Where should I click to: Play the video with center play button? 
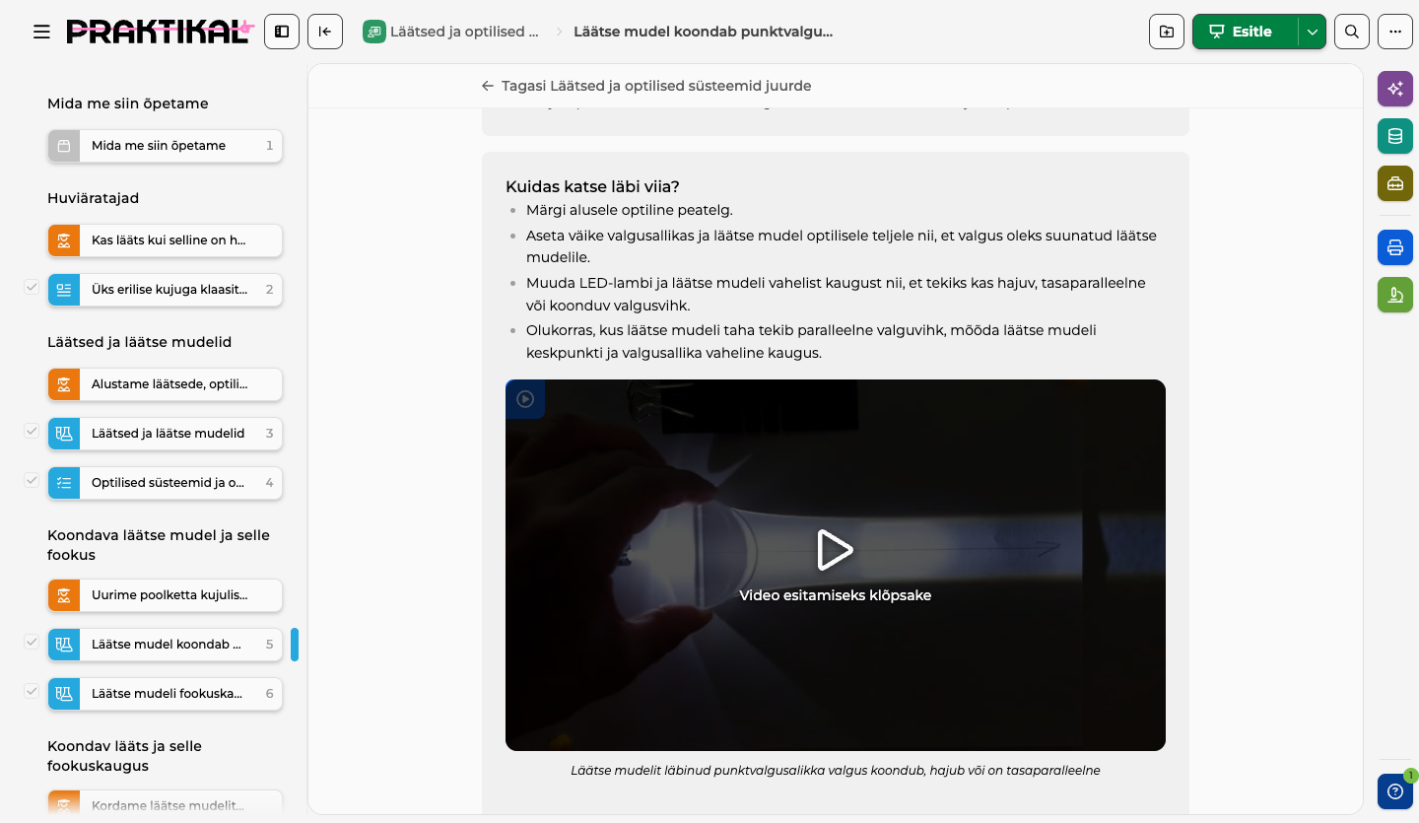click(x=836, y=550)
